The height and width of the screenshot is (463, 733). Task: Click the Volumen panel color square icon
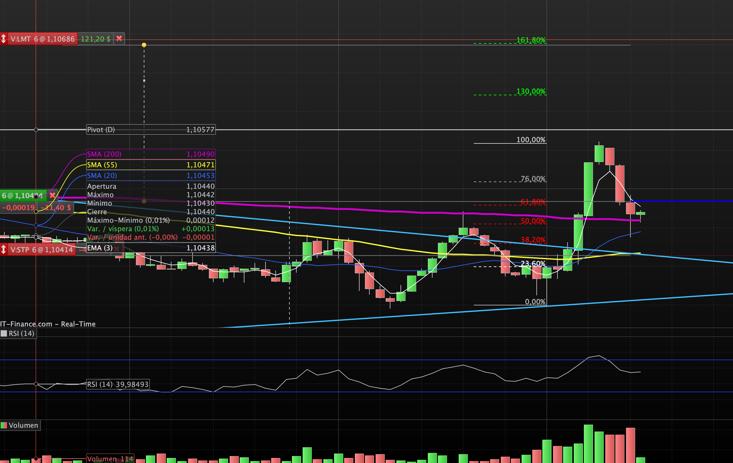[4, 425]
